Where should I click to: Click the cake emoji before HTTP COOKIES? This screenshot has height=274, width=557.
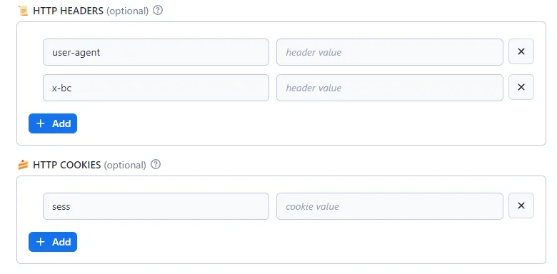pyautogui.click(x=23, y=165)
